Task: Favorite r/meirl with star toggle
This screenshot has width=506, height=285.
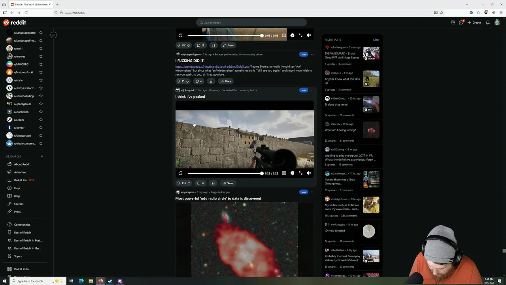Action: click(x=41, y=48)
